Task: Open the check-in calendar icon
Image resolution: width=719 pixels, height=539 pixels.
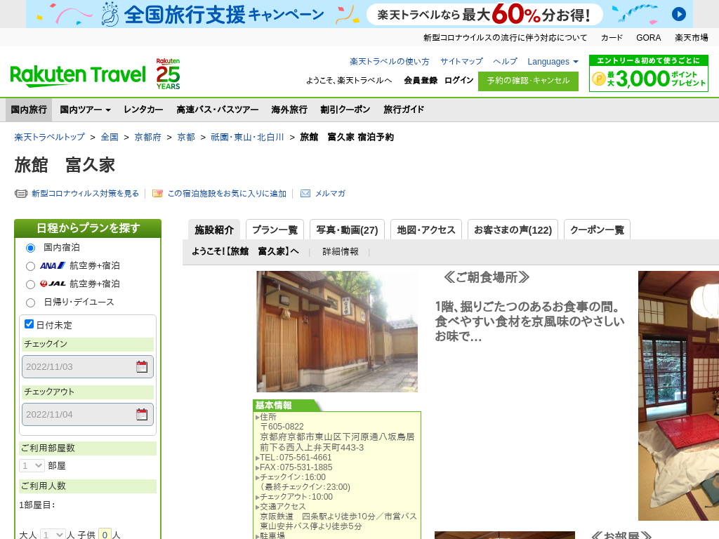Action: 142,366
